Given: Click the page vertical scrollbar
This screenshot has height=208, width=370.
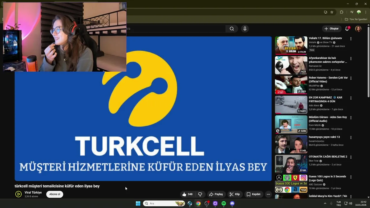Looking at the screenshot, I should click(x=368, y=62).
